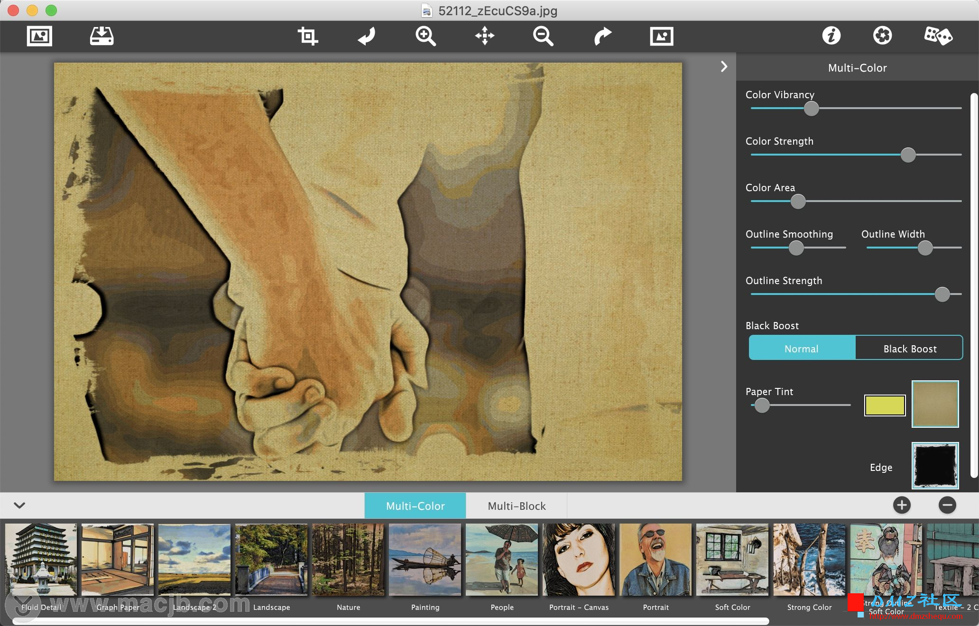This screenshot has width=979, height=626.
Task: Collapse the right settings panel chevron
Action: [x=724, y=66]
